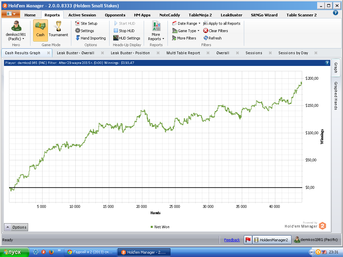Open the NoteCaddy tab
This screenshot has width=343, height=257.
pos(169,15)
